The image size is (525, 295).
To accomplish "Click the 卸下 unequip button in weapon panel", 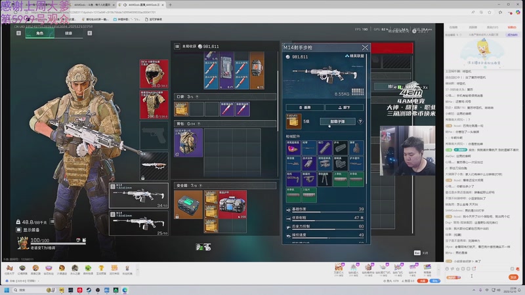I will [x=344, y=108].
